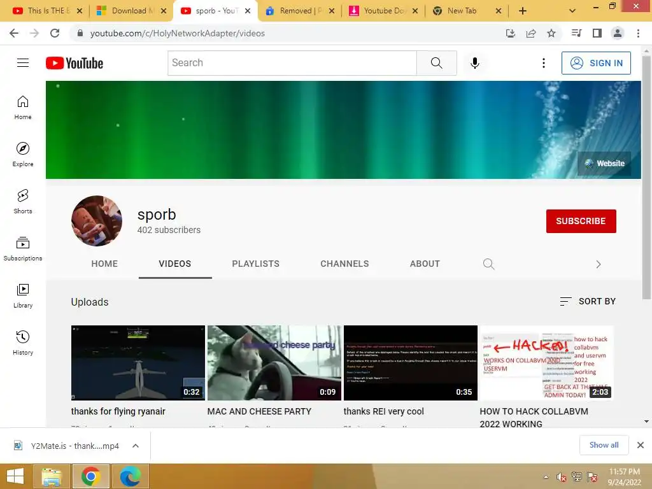Open Subscriptions in the sidebar
The width and height of the screenshot is (652, 489).
click(x=23, y=249)
